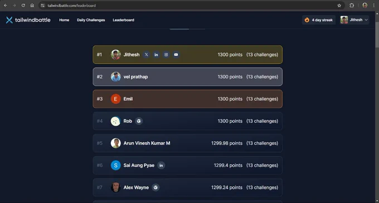Select the name vel prathap
This screenshot has width=379, height=203.
pos(135,77)
